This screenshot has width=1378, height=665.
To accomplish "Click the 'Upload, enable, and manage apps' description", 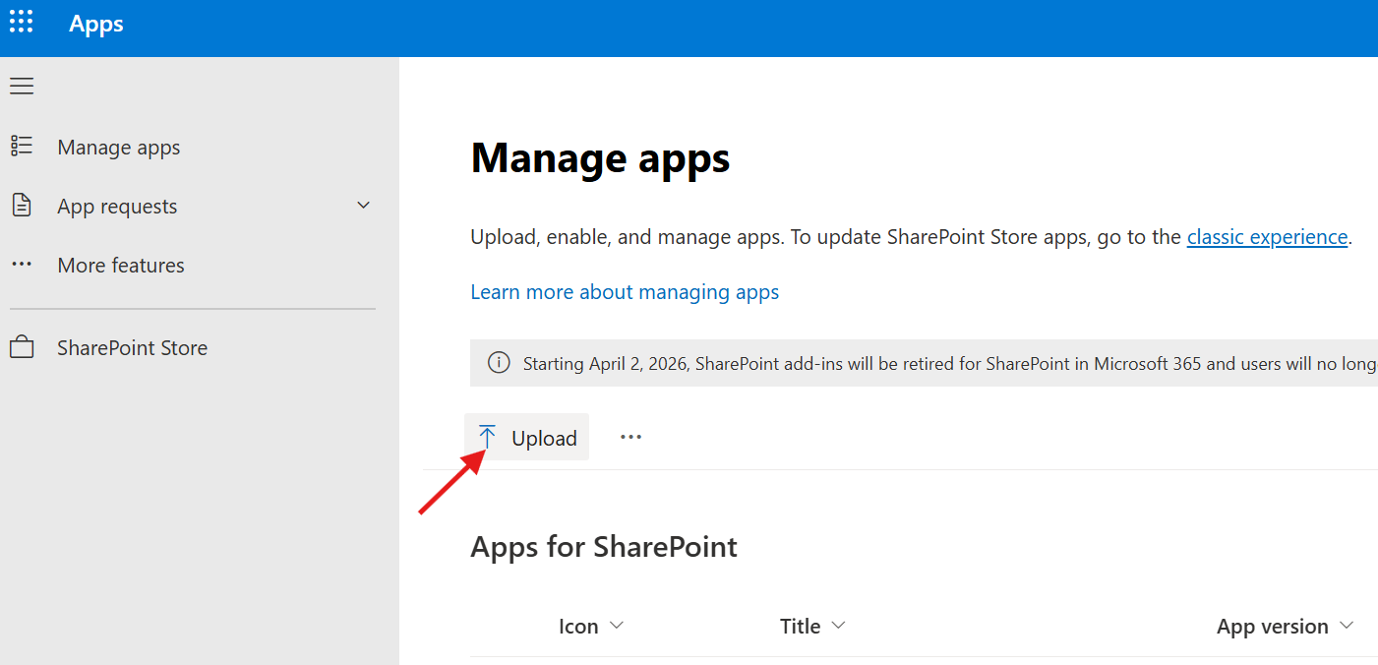I will (x=911, y=238).
